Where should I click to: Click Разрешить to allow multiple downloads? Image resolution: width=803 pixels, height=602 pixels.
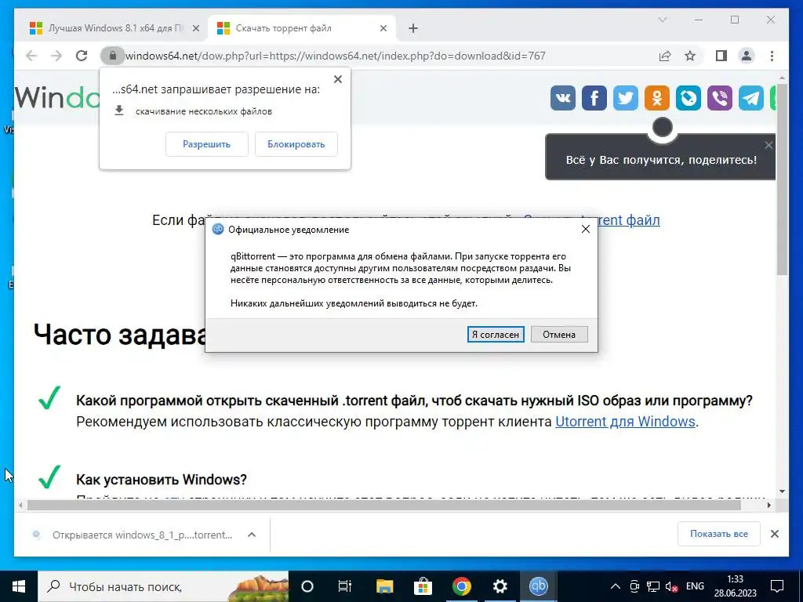(206, 144)
